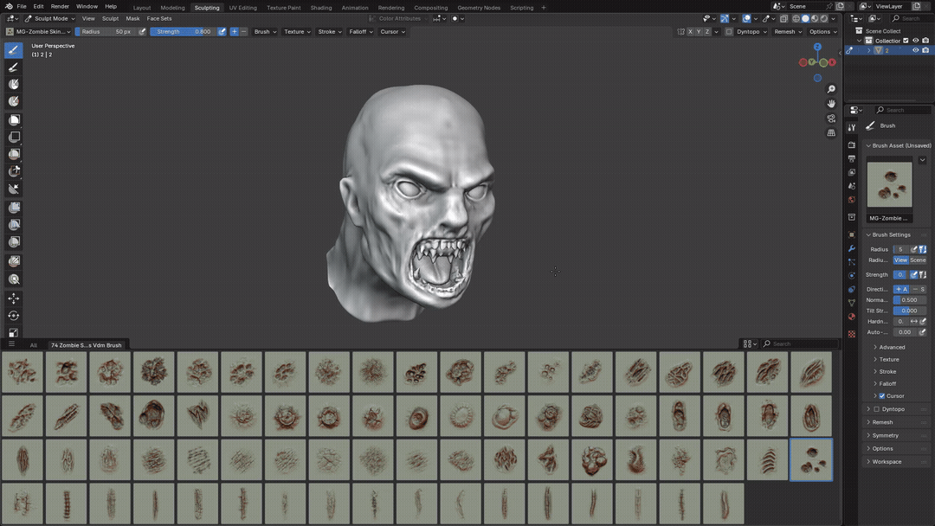Image resolution: width=935 pixels, height=526 pixels.
Task: Click the Normal Radius 0.500 slider
Action: tap(909, 300)
